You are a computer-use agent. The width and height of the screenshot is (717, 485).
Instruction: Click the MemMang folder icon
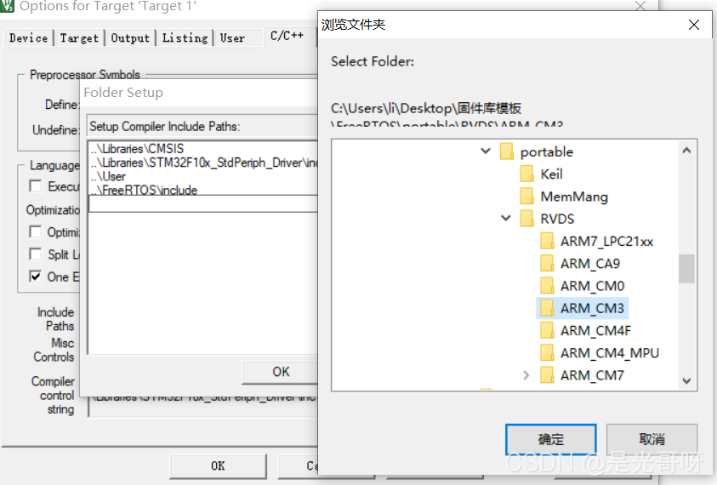pyautogui.click(x=526, y=197)
